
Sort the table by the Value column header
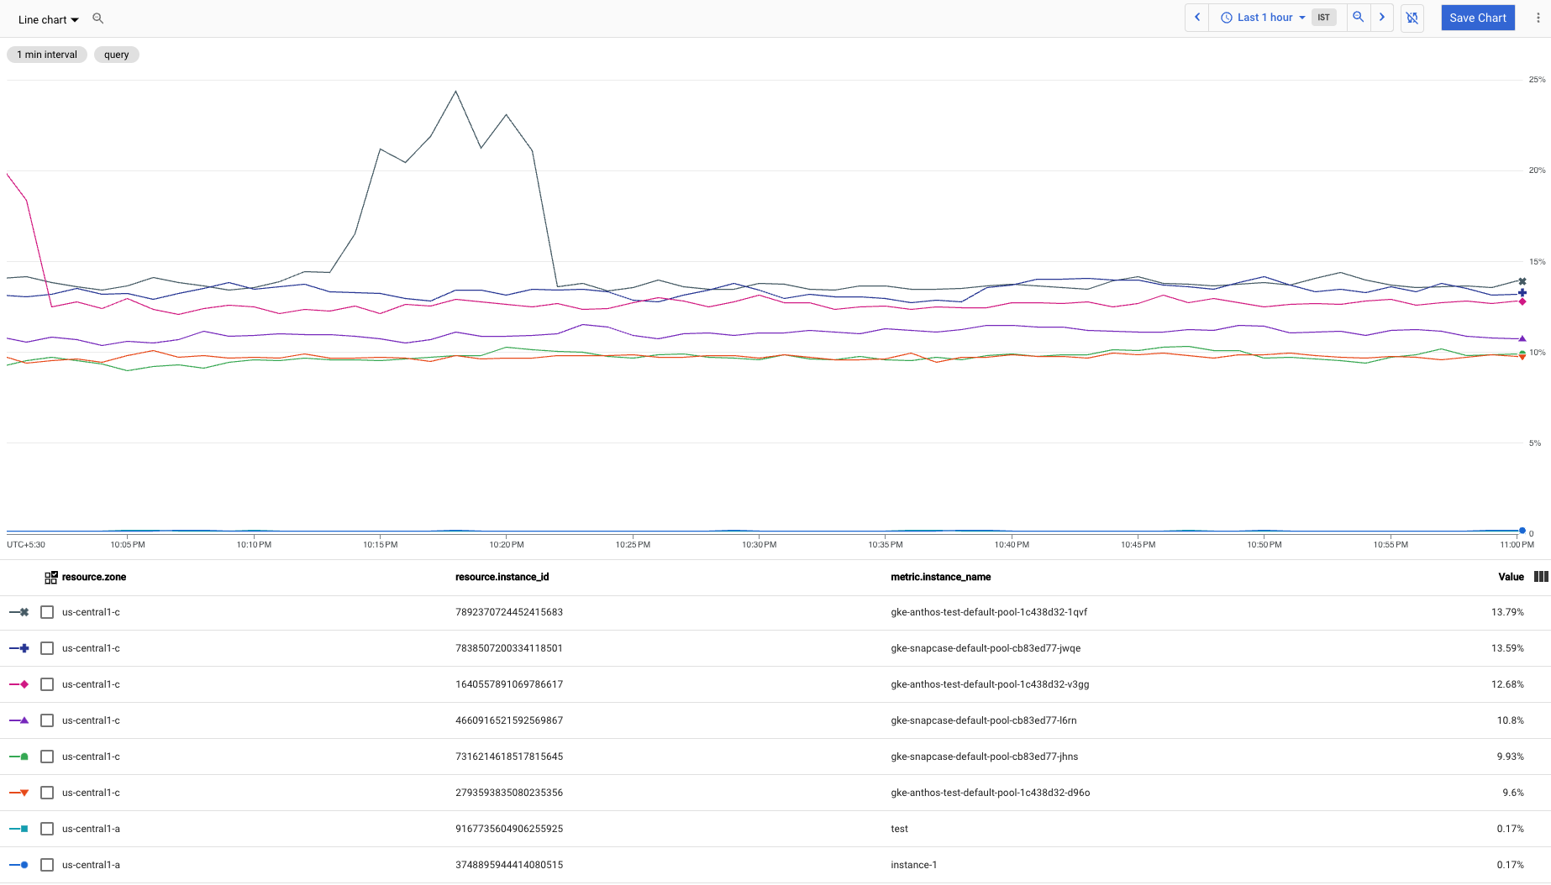pos(1511,577)
